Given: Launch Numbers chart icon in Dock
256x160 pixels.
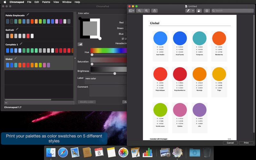Looking at the screenshot, I should (148, 153).
